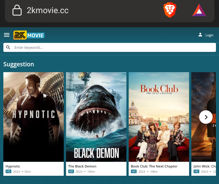Show next suggestions with arrow button
Screen dimensions: 219x184
click(x=206, y=117)
